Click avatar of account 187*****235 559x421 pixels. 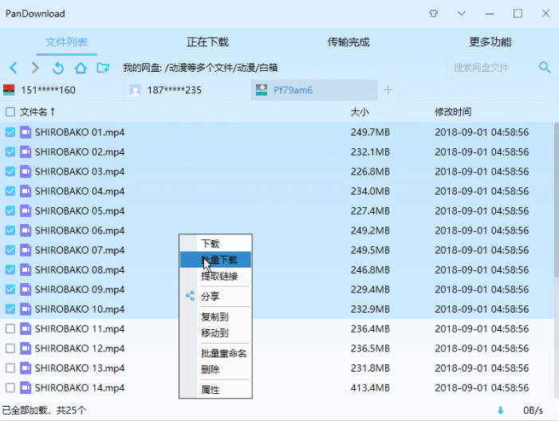pyautogui.click(x=135, y=90)
